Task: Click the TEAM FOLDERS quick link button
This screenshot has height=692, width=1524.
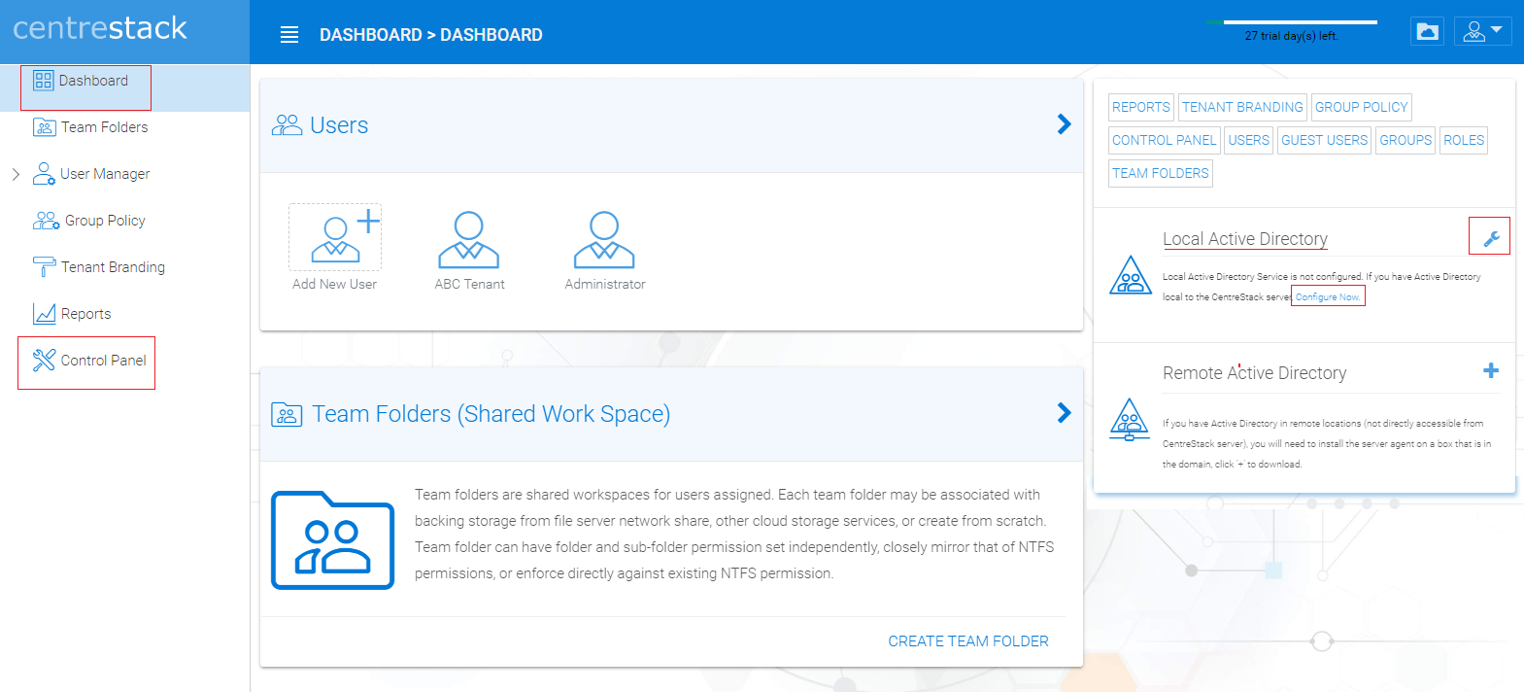Action: point(1161,173)
